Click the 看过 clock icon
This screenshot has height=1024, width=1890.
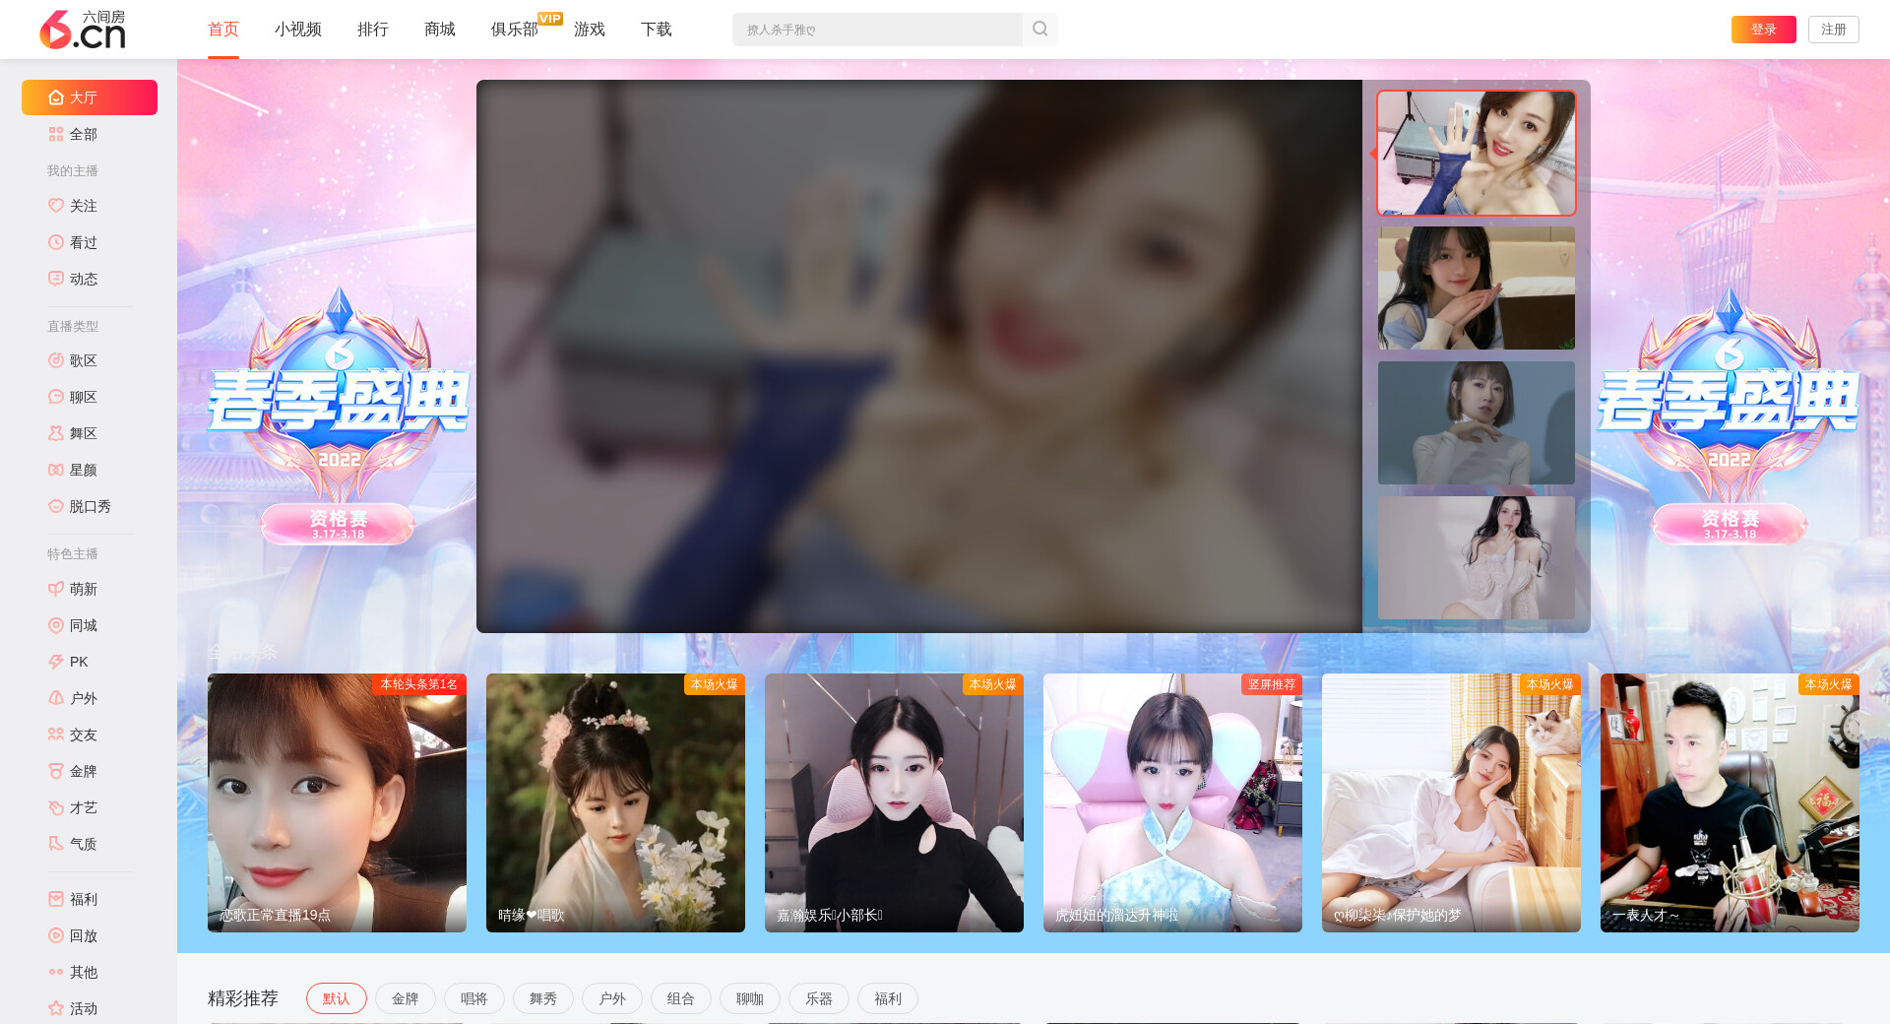[x=56, y=242]
